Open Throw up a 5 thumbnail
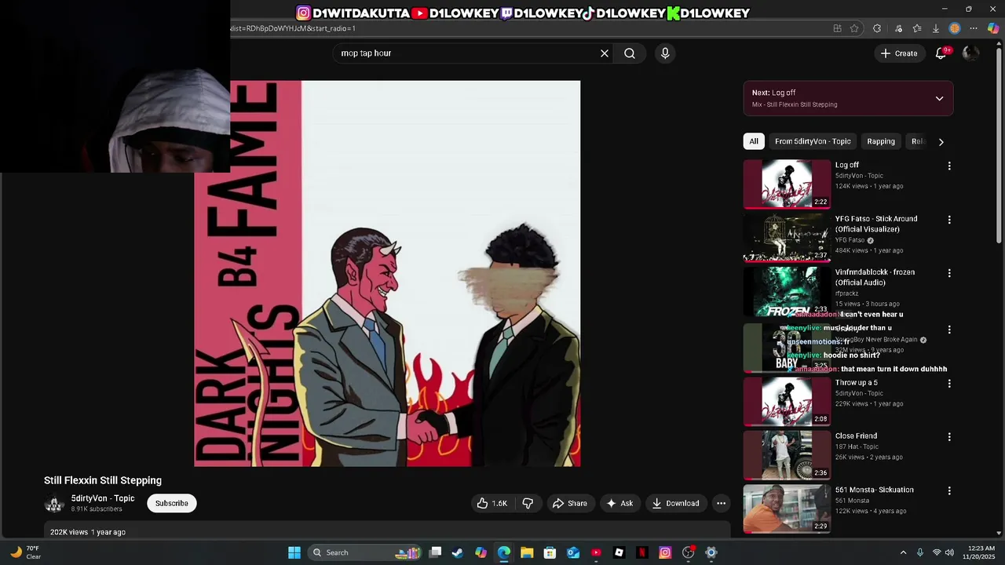The image size is (1005, 565). tap(787, 402)
